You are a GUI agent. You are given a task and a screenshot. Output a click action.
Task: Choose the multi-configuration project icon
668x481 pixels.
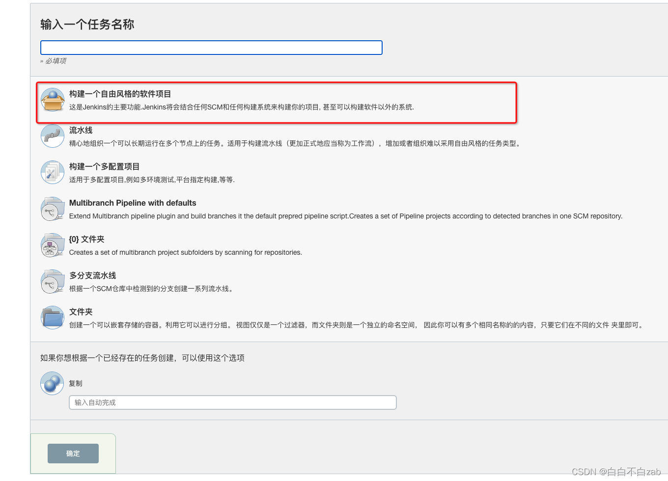53,172
